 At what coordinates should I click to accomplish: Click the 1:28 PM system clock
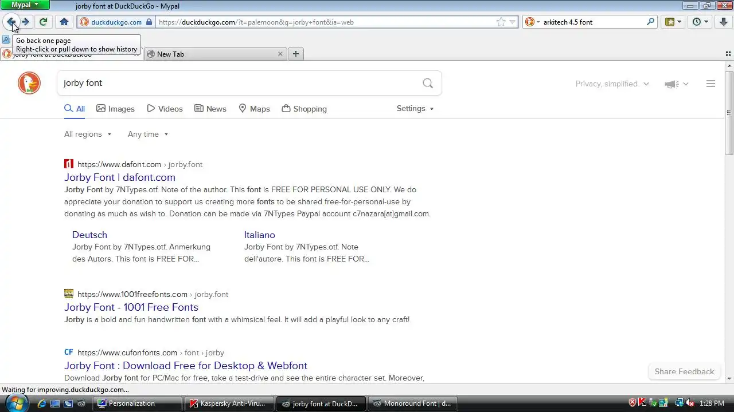[x=712, y=403]
